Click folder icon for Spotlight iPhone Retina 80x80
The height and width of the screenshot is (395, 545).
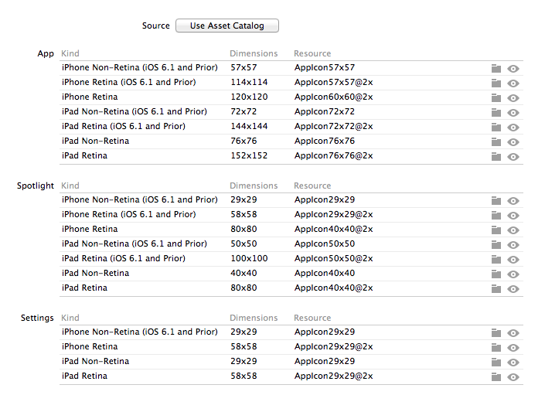point(496,230)
